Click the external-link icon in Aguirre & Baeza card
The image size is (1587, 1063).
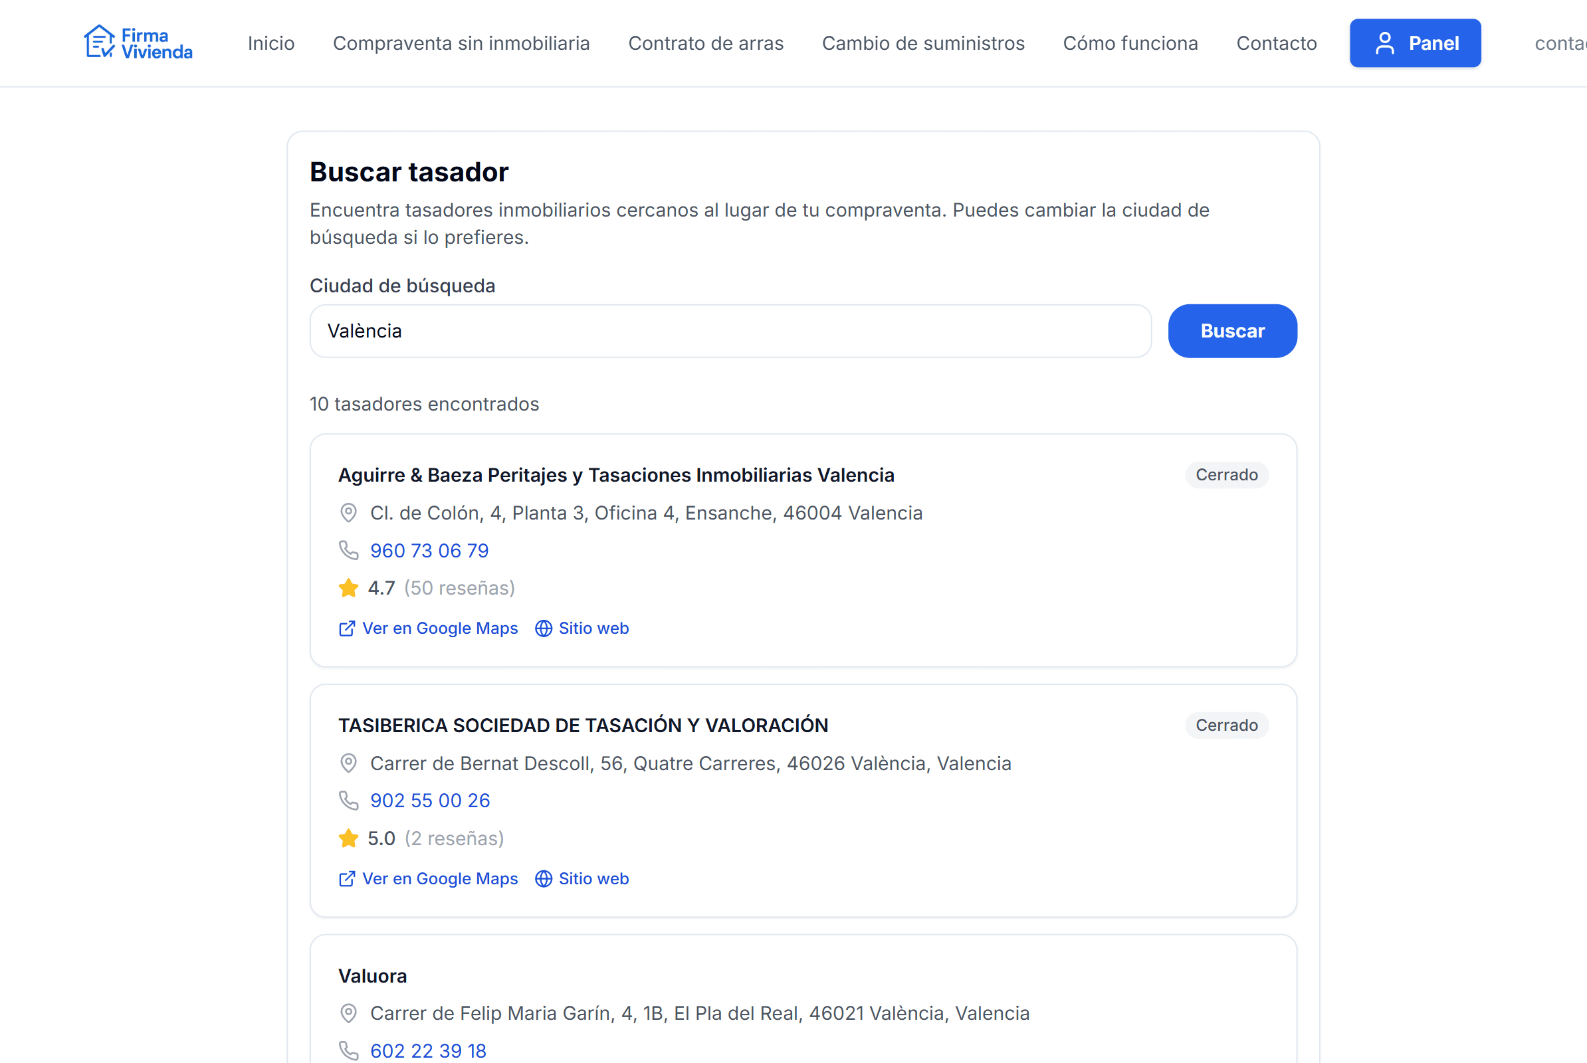point(346,628)
